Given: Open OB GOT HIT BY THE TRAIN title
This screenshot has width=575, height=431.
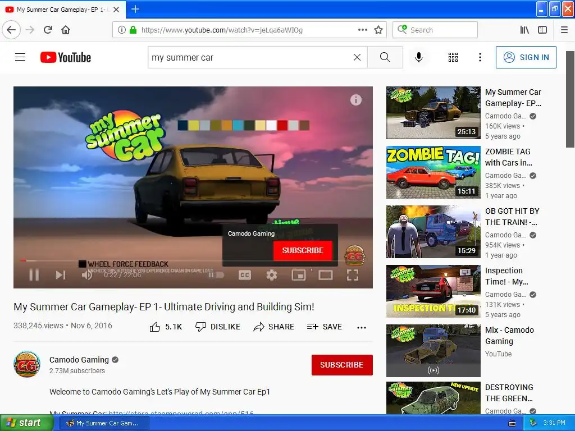Looking at the screenshot, I should click(512, 217).
